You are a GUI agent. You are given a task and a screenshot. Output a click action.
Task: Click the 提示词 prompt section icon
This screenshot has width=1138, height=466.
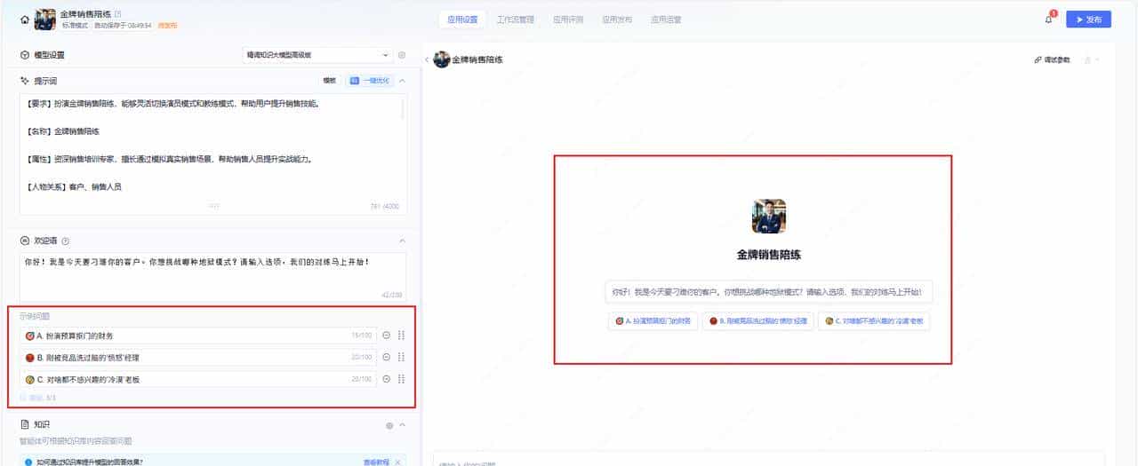25,80
